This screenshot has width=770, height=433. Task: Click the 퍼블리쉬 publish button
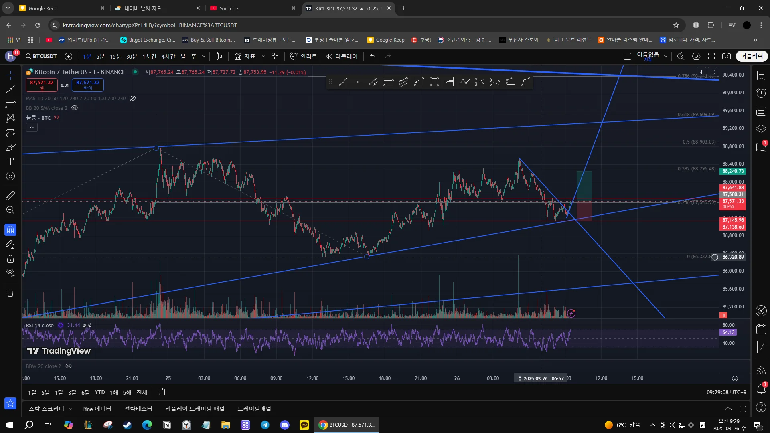[x=751, y=56]
